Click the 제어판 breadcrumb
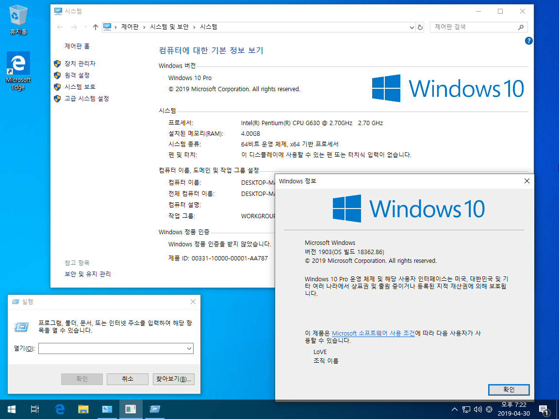The image size is (559, 419). pyautogui.click(x=130, y=27)
